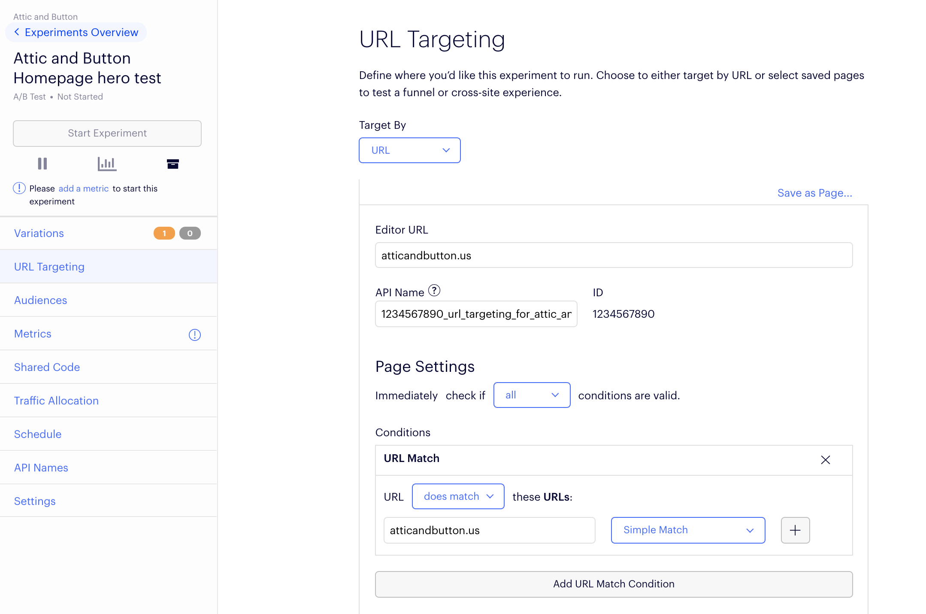The width and height of the screenshot is (926, 614).
Task: Click the pause experiment icon
Action: pos(42,164)
